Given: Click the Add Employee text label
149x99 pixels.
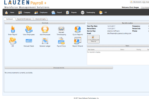Looking at the screenshot, I should pos(45,35).
